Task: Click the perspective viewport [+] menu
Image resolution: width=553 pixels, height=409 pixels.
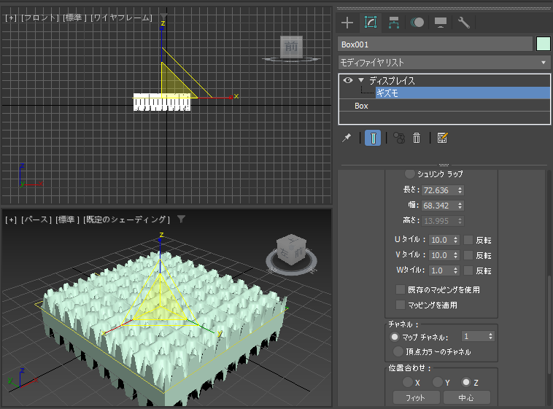Action: click(x=11, y=219)
